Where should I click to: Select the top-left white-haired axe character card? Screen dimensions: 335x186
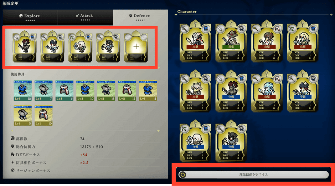click(195, 41)
